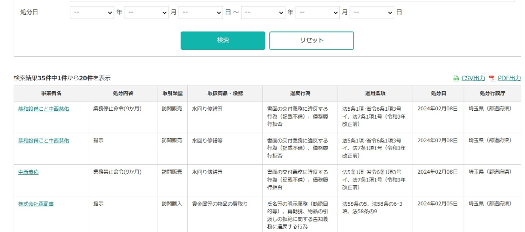Select the 2024年02月05日 date cell
This screenshot has height=232, width=525.
438,214
